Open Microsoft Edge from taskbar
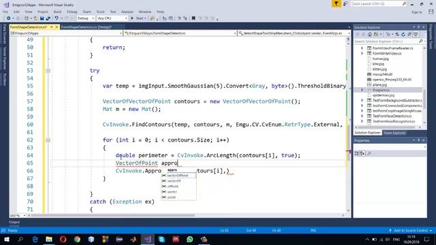 pyautogui.click(x=35, y=239)
